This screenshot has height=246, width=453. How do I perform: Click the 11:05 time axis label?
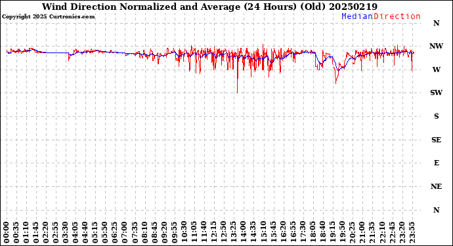194,232
